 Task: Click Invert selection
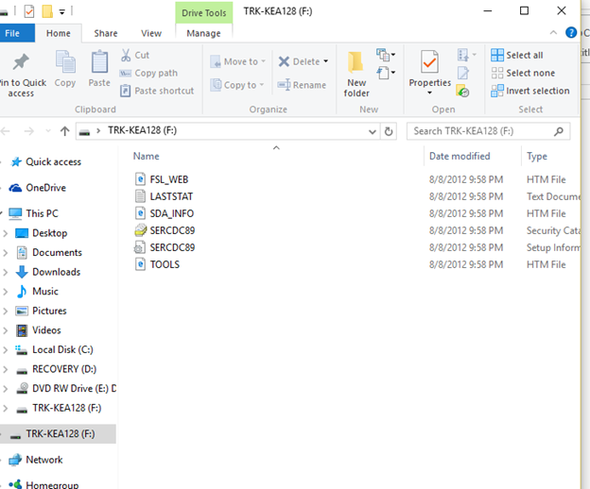530,91
